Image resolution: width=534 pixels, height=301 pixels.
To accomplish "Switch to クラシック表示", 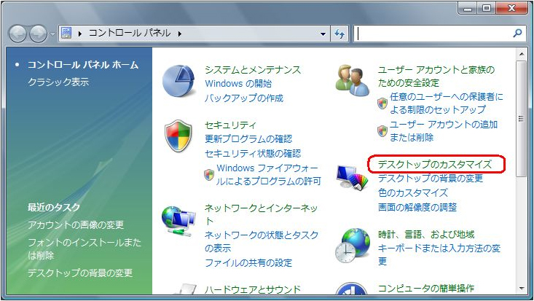I will coord(58,82).
